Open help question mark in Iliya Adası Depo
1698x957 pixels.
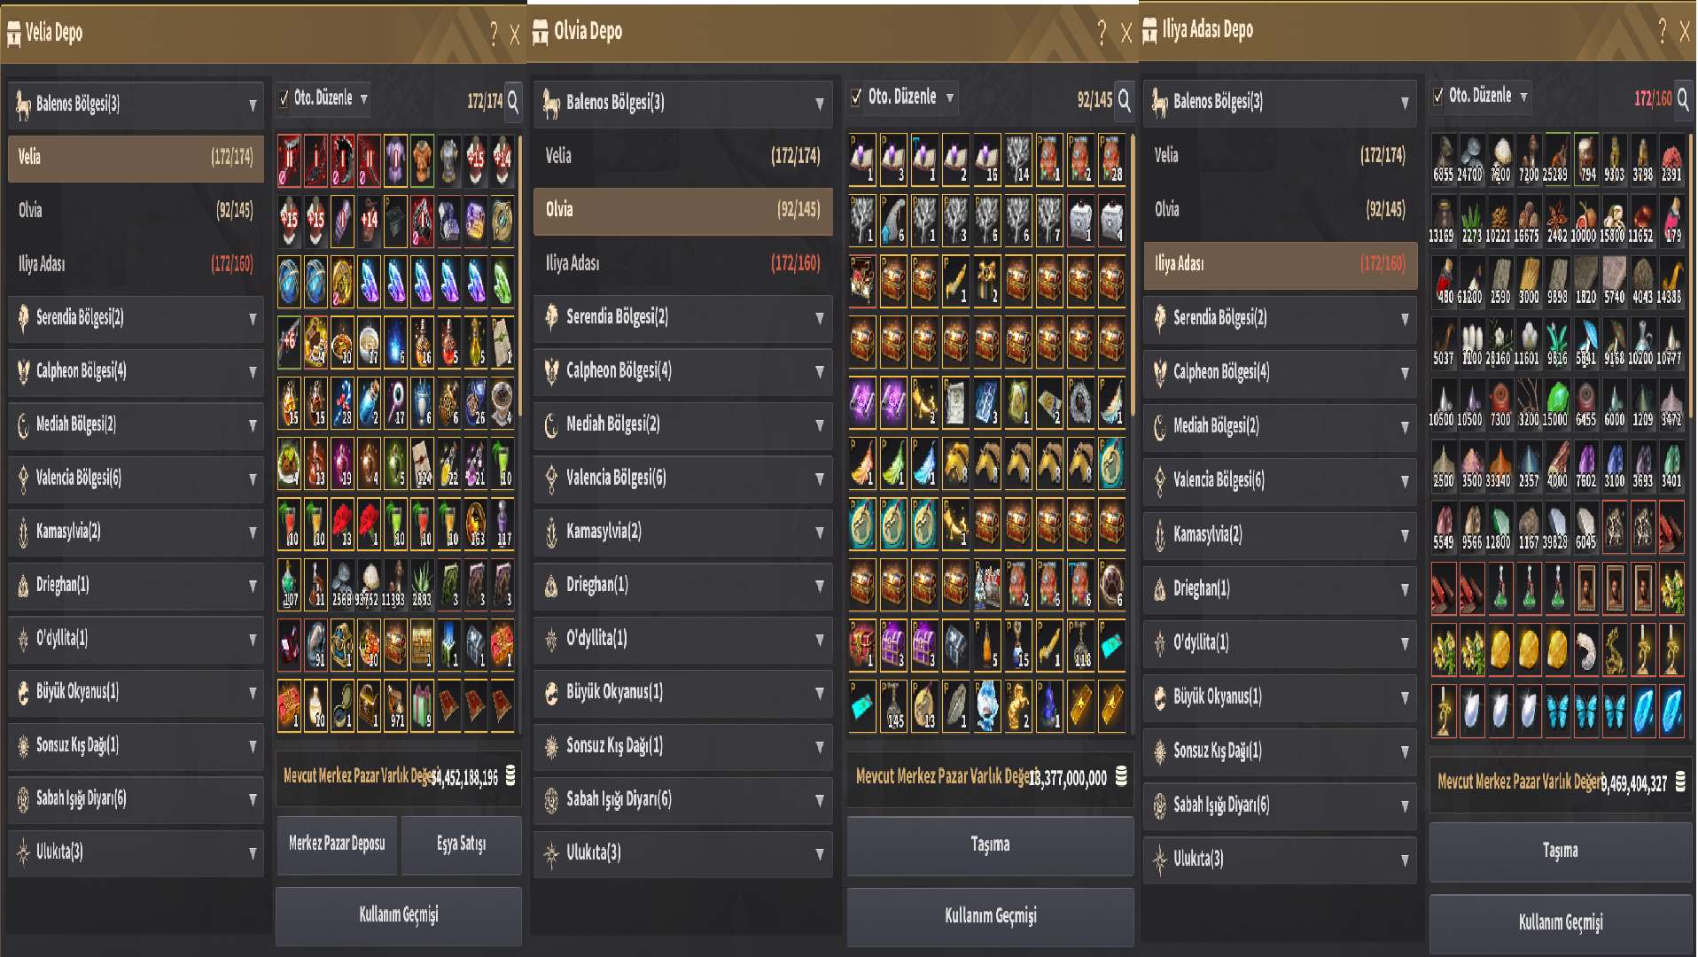(1662, 31)
